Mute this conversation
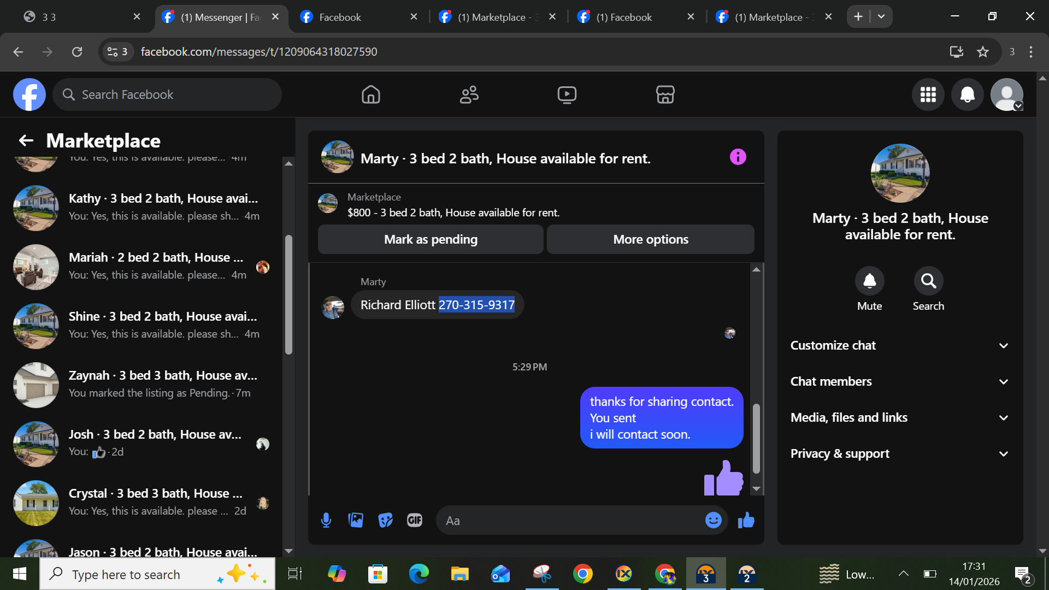 pyautogui.click(x=869, y=281)
